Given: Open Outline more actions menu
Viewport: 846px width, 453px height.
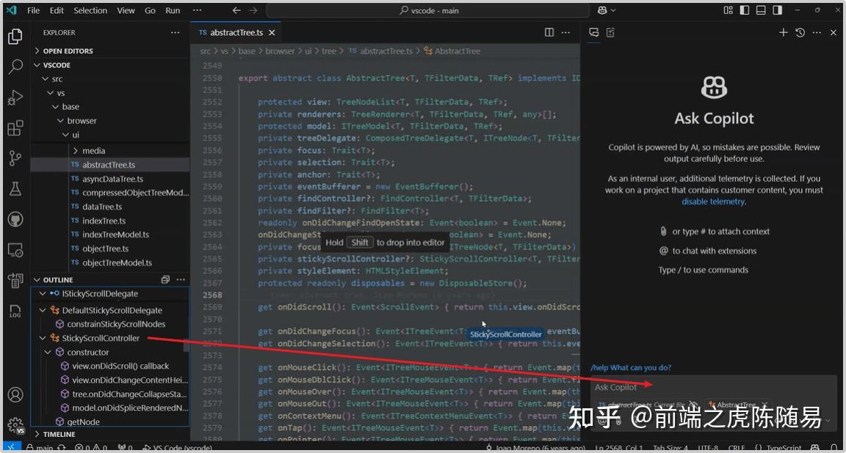Looking at the screenshot, I should pos(181,279).
